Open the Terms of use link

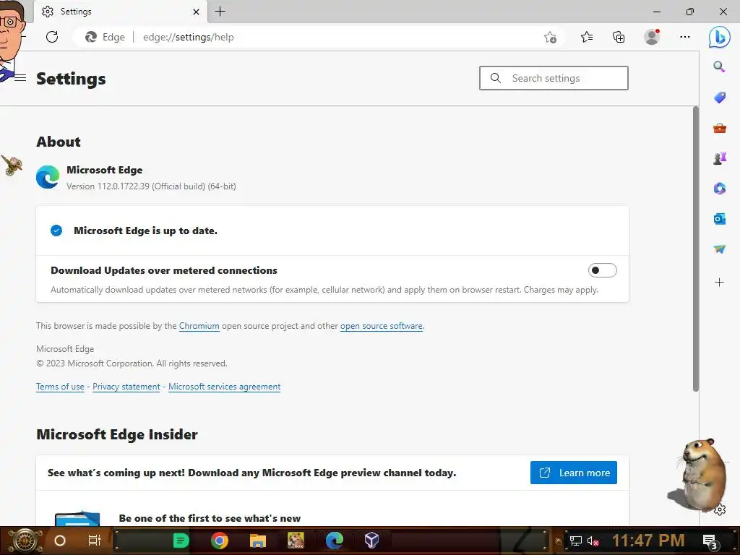pyautogui.click(x=60, y=387)
